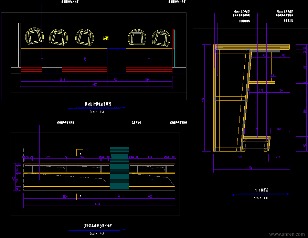Viewport: 308px width, 238px height.
Task: Click the teal hatched panel in elevation
Action: pos(119,169)
